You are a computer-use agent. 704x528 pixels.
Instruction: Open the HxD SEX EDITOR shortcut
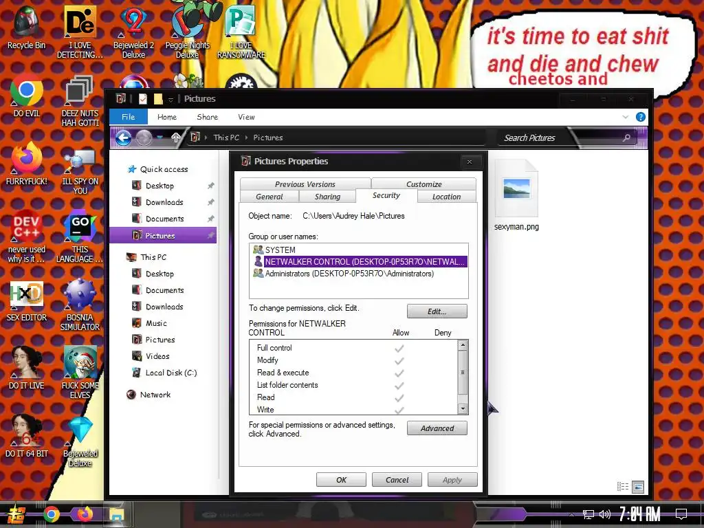click(x=27, y=301)
